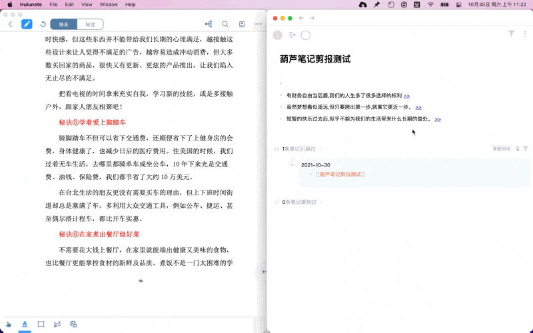Click the note title 葫芦笔记剪报测试

[315, 59]
